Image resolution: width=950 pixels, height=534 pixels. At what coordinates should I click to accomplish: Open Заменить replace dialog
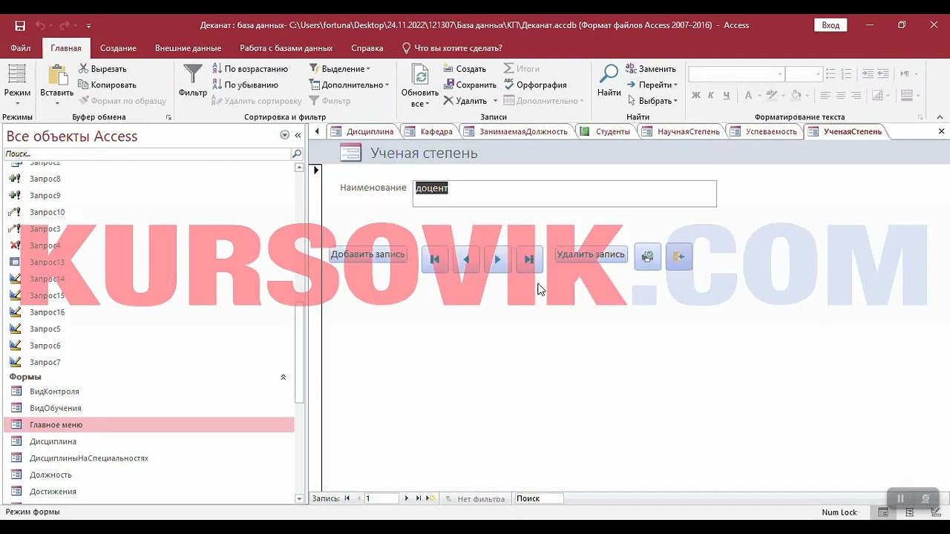651,69
